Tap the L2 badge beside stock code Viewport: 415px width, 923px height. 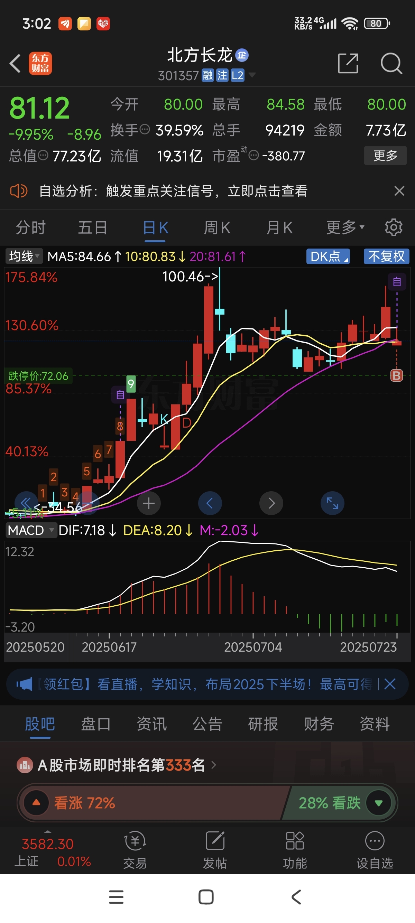tap(237, 75)
